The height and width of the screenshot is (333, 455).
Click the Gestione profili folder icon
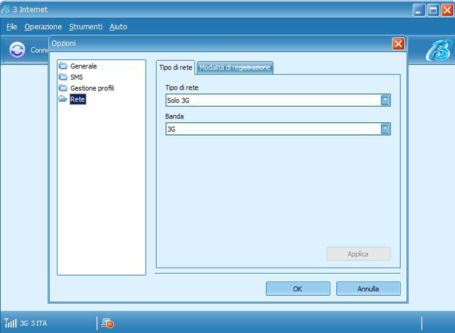[x=63, y=88]
